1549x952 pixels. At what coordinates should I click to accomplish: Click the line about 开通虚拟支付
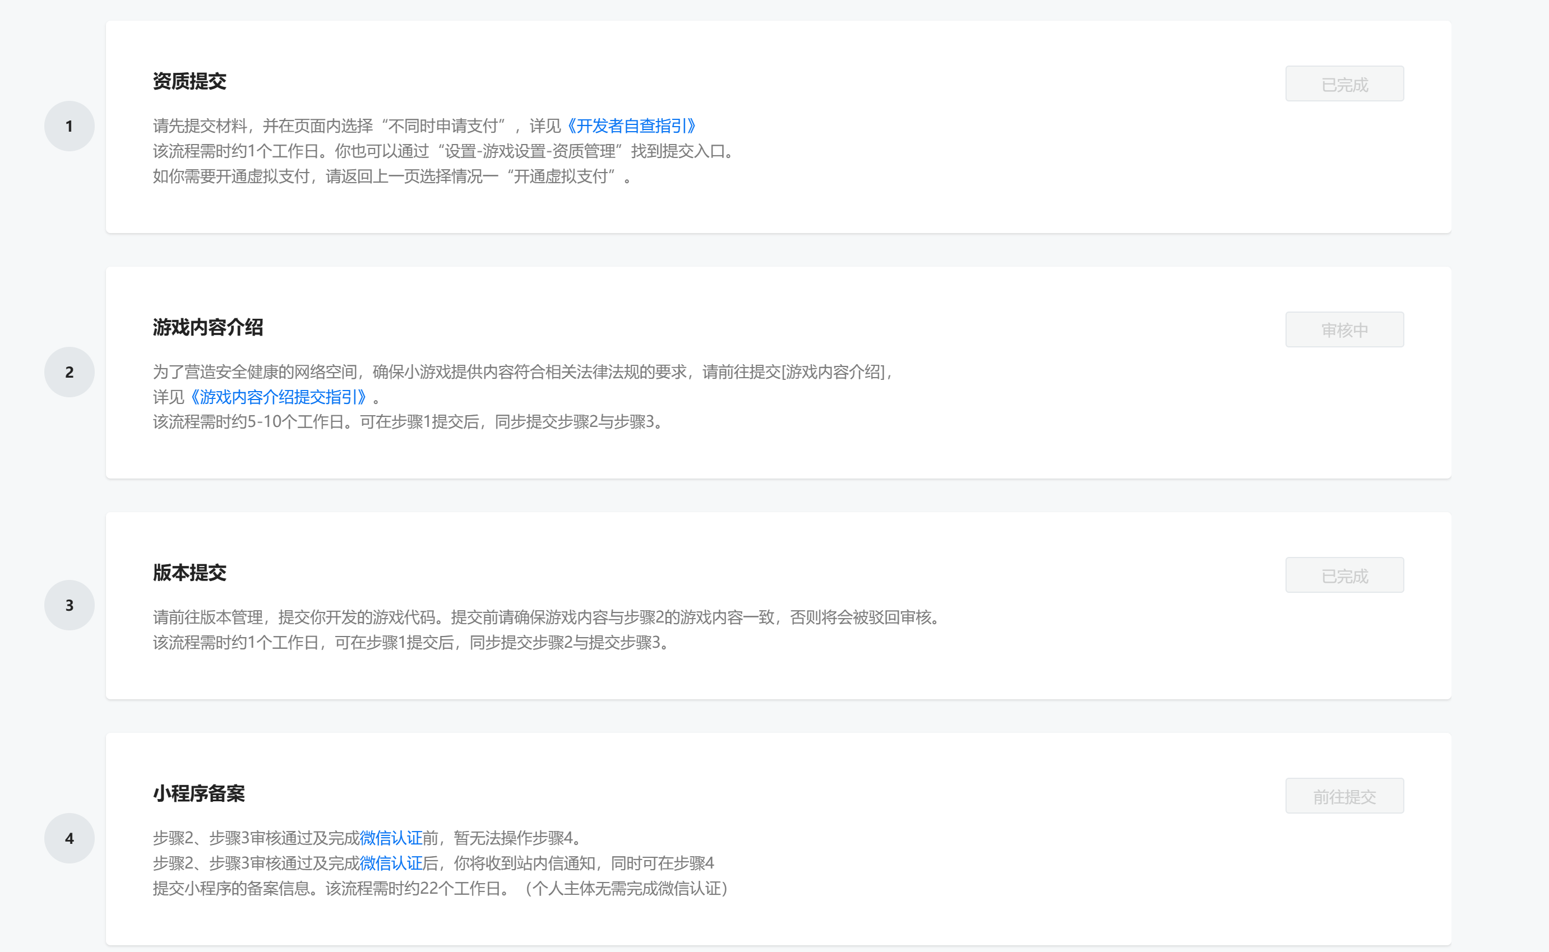coord(392,177)
